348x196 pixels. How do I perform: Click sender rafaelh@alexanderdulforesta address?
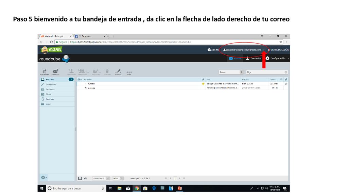pos(222,88)
